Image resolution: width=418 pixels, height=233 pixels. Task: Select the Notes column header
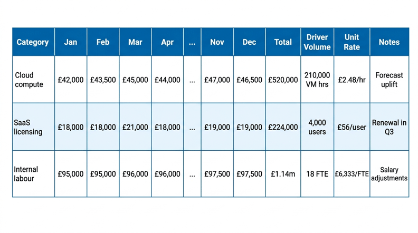pyautogui.click(x=389, y=42)
